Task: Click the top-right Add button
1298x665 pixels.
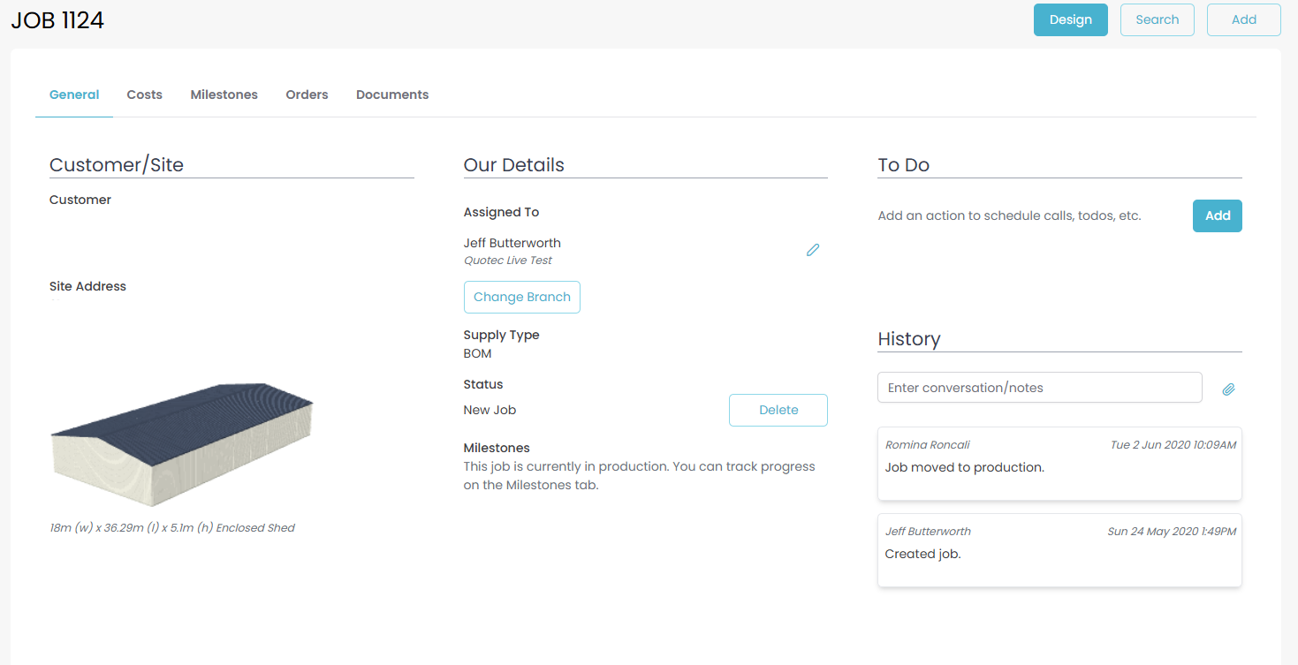Action: click(x=1243, y=19)
